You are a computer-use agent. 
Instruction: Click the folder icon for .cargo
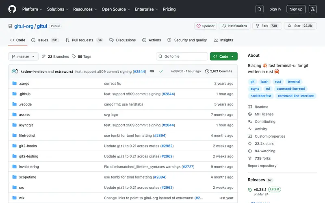click(x=14, y=83)
